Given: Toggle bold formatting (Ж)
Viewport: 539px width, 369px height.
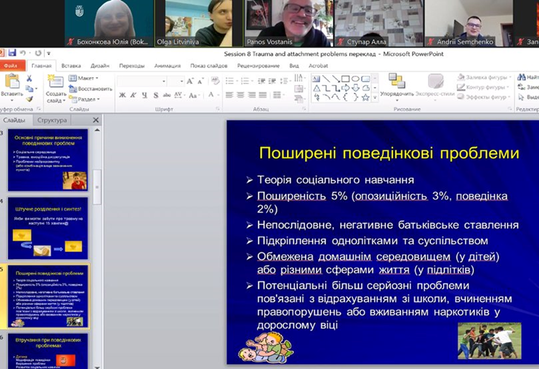Looking at the screenshot, I should (122, 95).
